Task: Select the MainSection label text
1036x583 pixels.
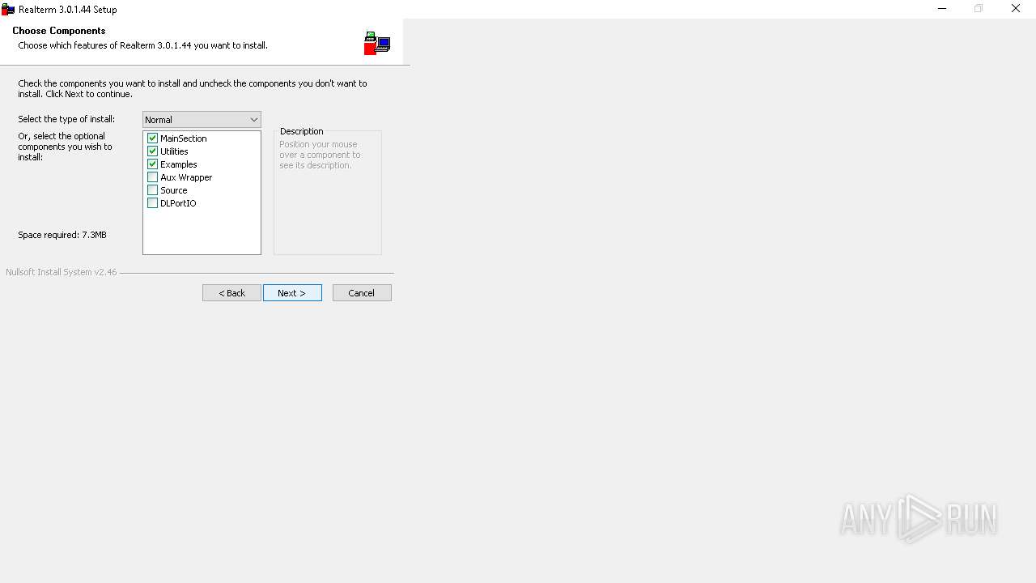Action: coord(184,138)
